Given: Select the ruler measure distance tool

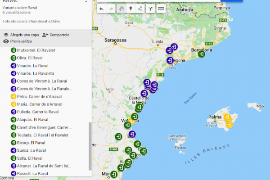Looking at the screenshot, I should [161, 9].
